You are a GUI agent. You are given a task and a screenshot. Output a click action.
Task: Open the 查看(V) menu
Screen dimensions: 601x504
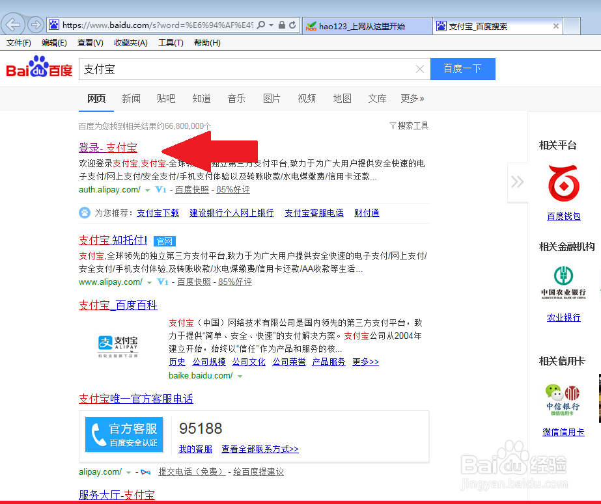(91, 43)
